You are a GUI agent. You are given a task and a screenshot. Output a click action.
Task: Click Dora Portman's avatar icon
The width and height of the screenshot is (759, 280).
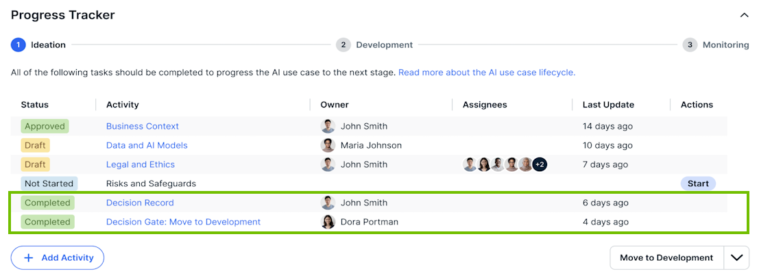click(x=328, y=222)
